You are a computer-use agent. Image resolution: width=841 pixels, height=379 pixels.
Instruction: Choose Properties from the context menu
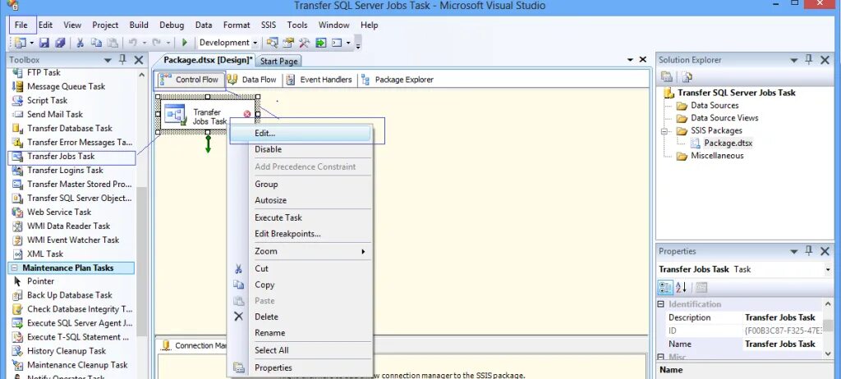(x=301, y=368)
